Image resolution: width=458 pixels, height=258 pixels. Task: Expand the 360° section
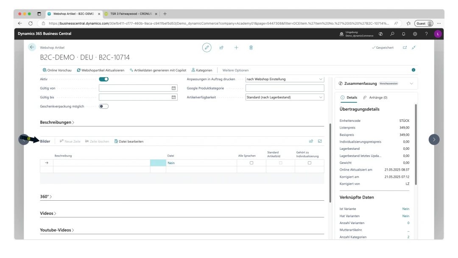tap(46, 196)
